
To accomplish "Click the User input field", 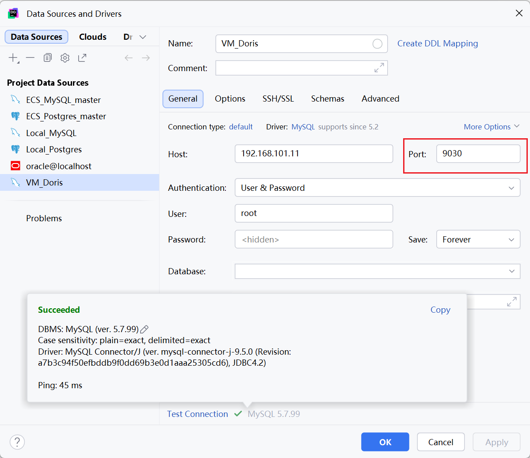I will point(314,213).
